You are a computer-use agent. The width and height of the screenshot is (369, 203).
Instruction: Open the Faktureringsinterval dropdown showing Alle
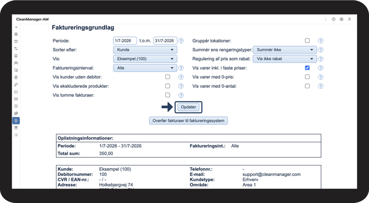click(145, 68)
